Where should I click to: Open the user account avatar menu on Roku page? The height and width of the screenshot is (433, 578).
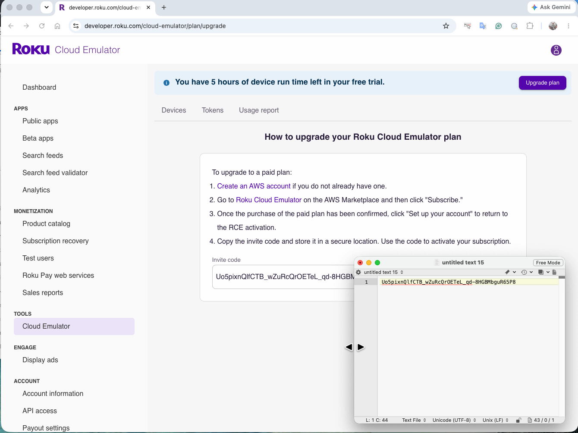[x=556, y=50]
